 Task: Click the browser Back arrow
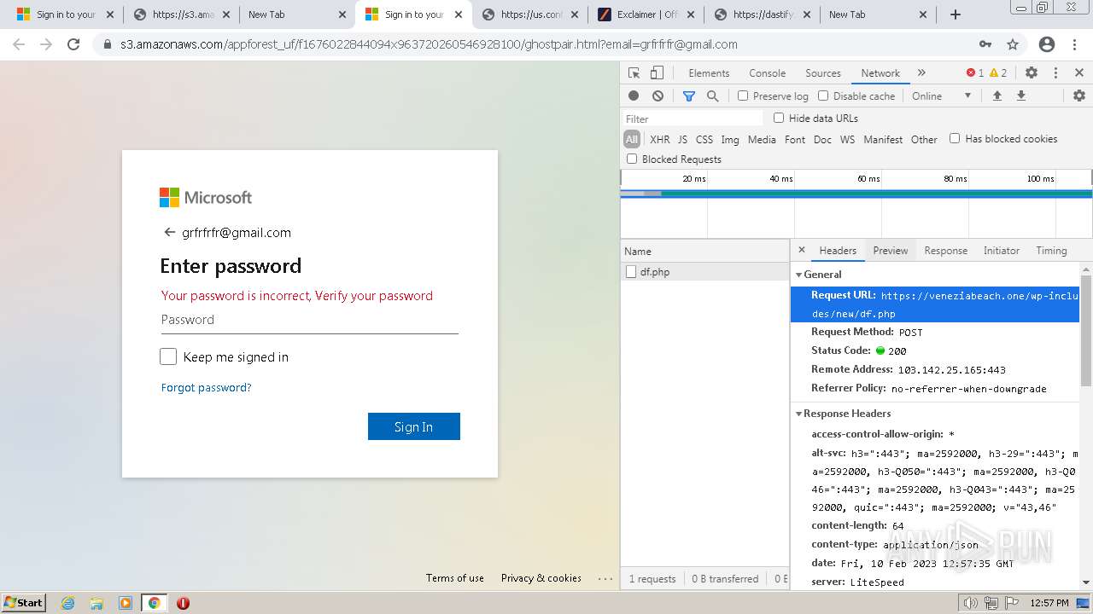19,44
